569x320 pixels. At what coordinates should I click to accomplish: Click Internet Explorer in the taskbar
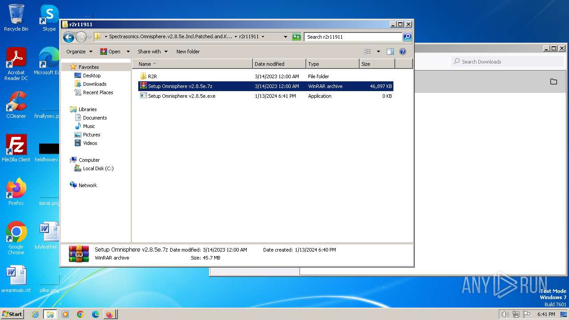(35, 314)
